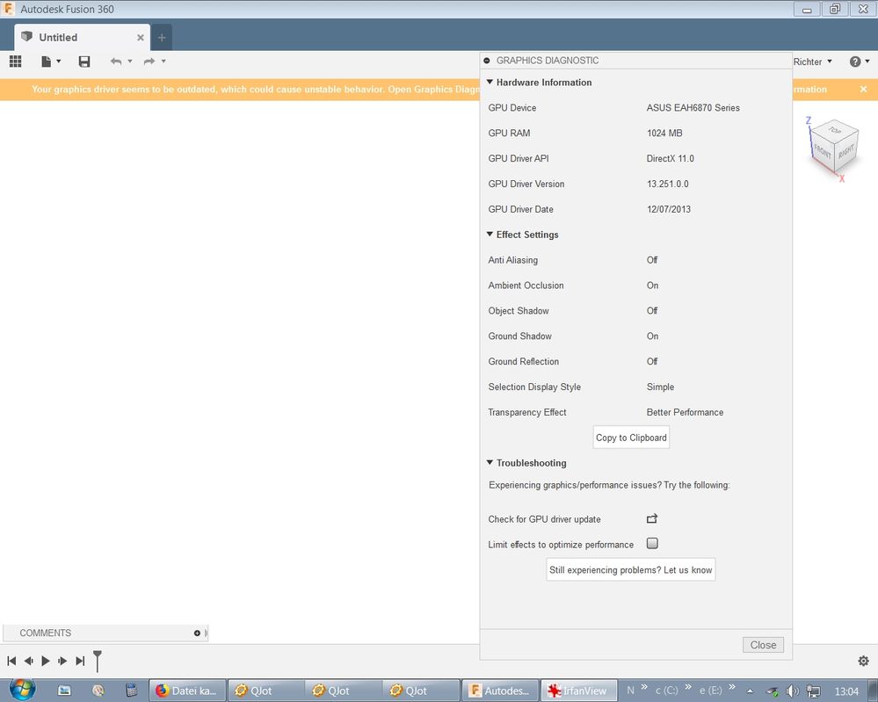Image resolution: width=878 pixels, height=702 pixels.
Task: Collapse the Hardware Information section
Action: tap(490, 83)
